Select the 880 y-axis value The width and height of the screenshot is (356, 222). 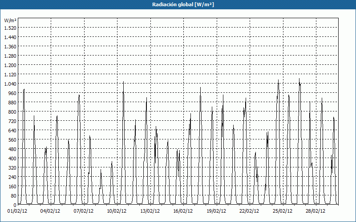pos(12,103)
